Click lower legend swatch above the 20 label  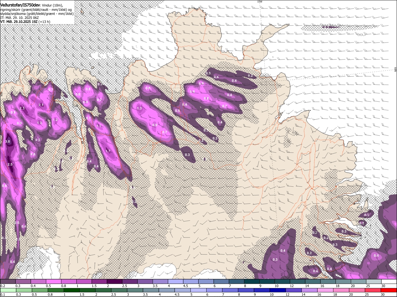(x=357, y=290)
